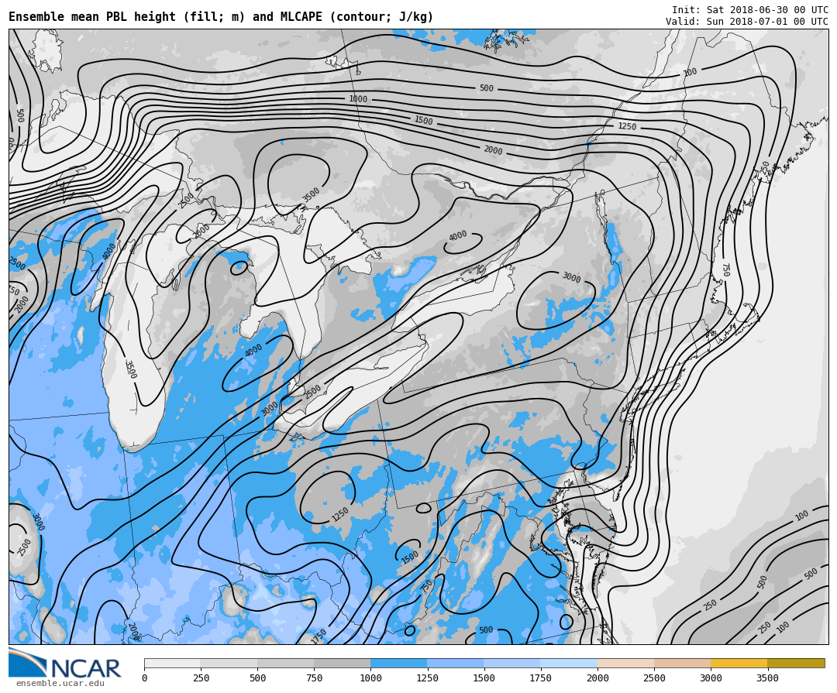Pick the dark gold colorbar segment above 3500

(796, 663)
